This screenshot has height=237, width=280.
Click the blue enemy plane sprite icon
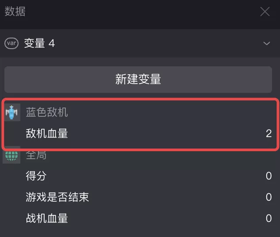(x=11, y=112)
